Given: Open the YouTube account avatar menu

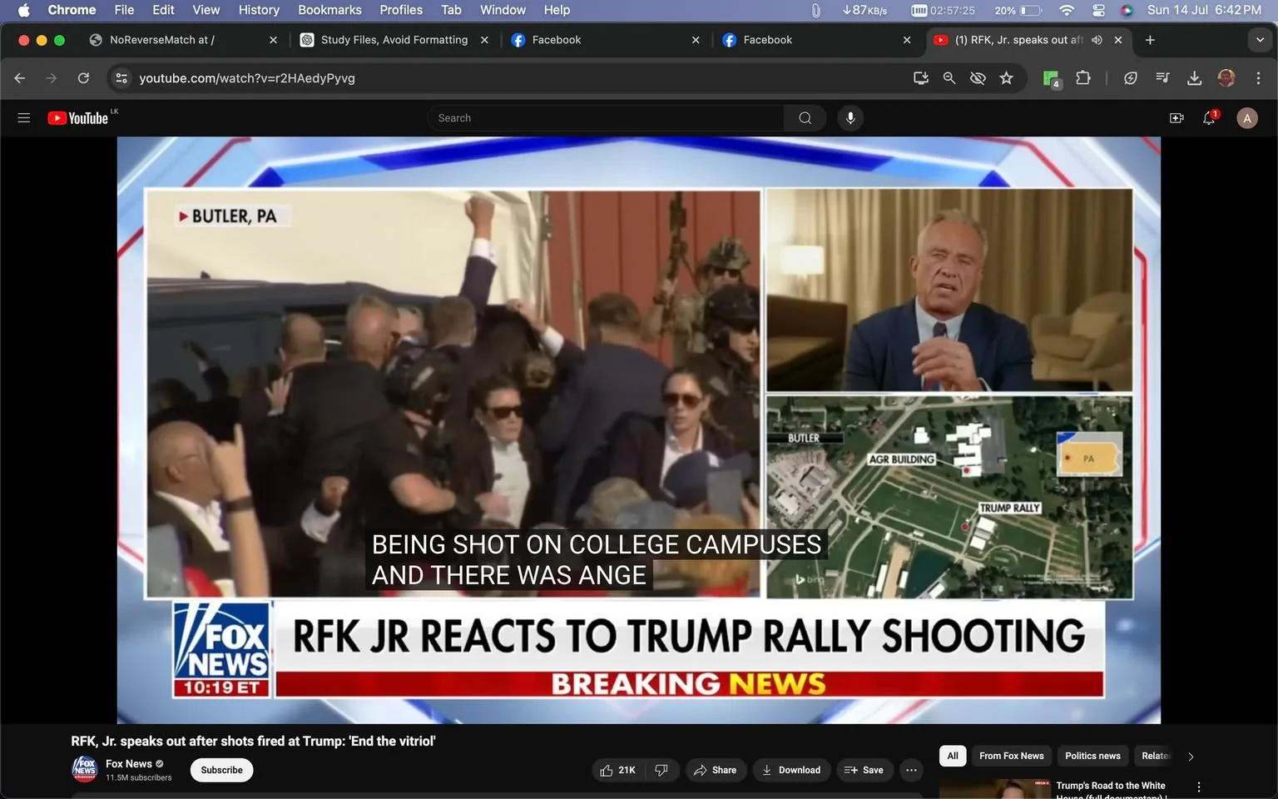Looking at the screenshot, I should (1246, 118).
